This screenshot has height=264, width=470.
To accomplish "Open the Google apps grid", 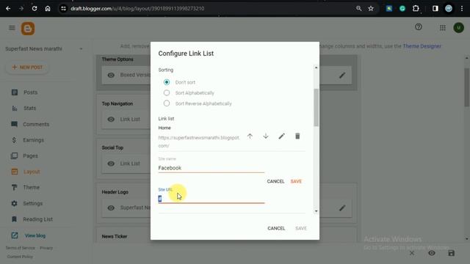I will coord(442,28).
